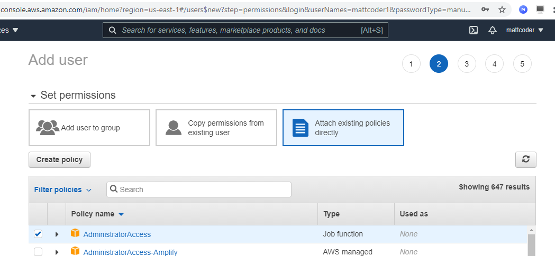Open the AWS CloudShell icon
The height and width of the screenshot is (256, 555).
(x=474, y=31)
